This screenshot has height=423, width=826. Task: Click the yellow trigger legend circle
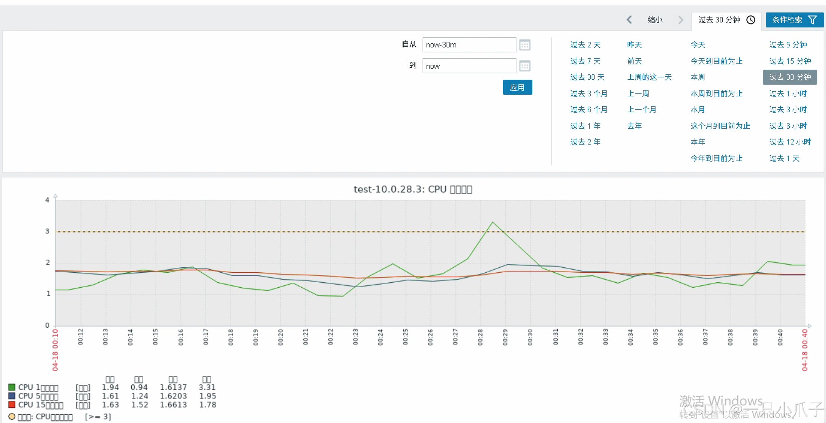coord(12,416)
